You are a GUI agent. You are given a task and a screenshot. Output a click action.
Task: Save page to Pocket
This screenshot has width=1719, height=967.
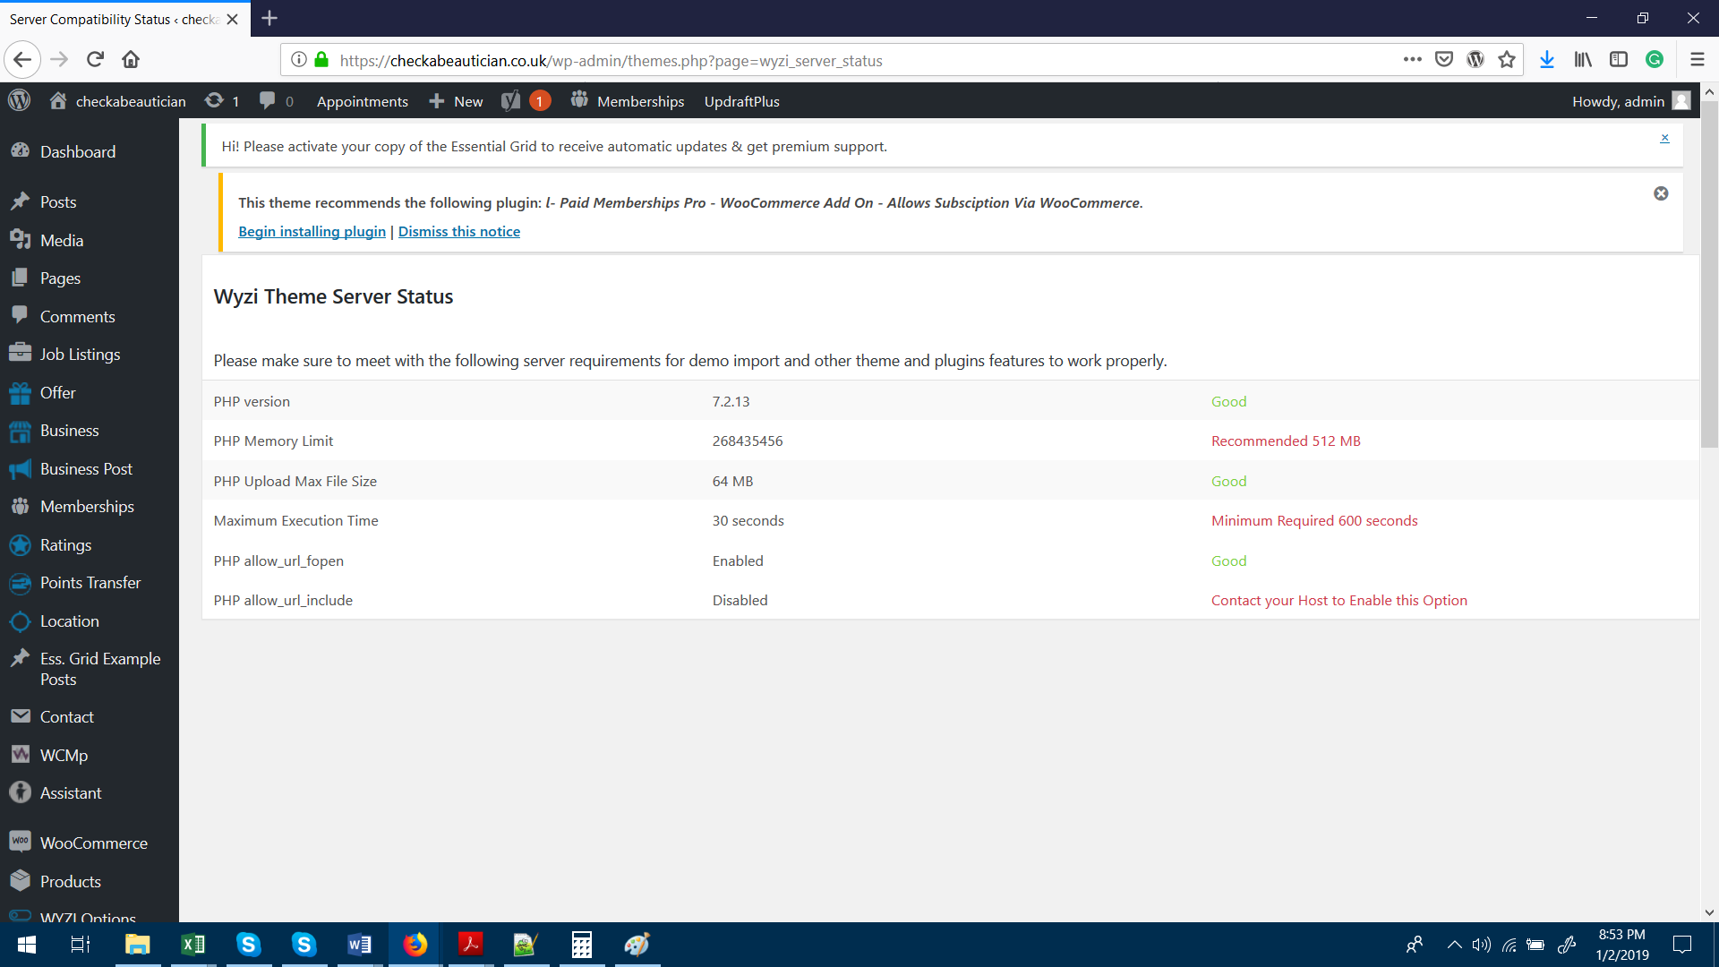1444,59
